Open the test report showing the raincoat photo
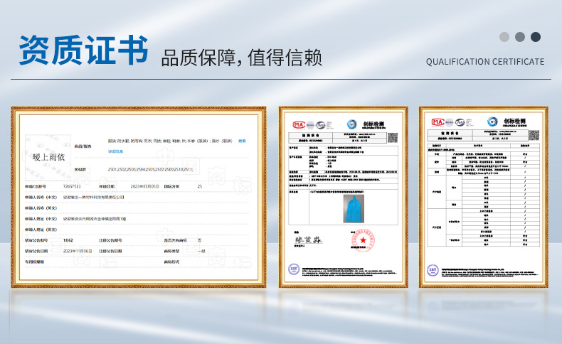562x344 pixels. pyautogui.click(x=344, y=197)
